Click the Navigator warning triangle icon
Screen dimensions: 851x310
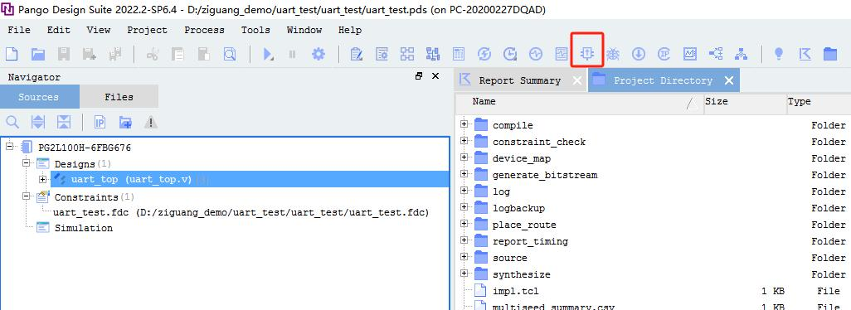[151, 123]
